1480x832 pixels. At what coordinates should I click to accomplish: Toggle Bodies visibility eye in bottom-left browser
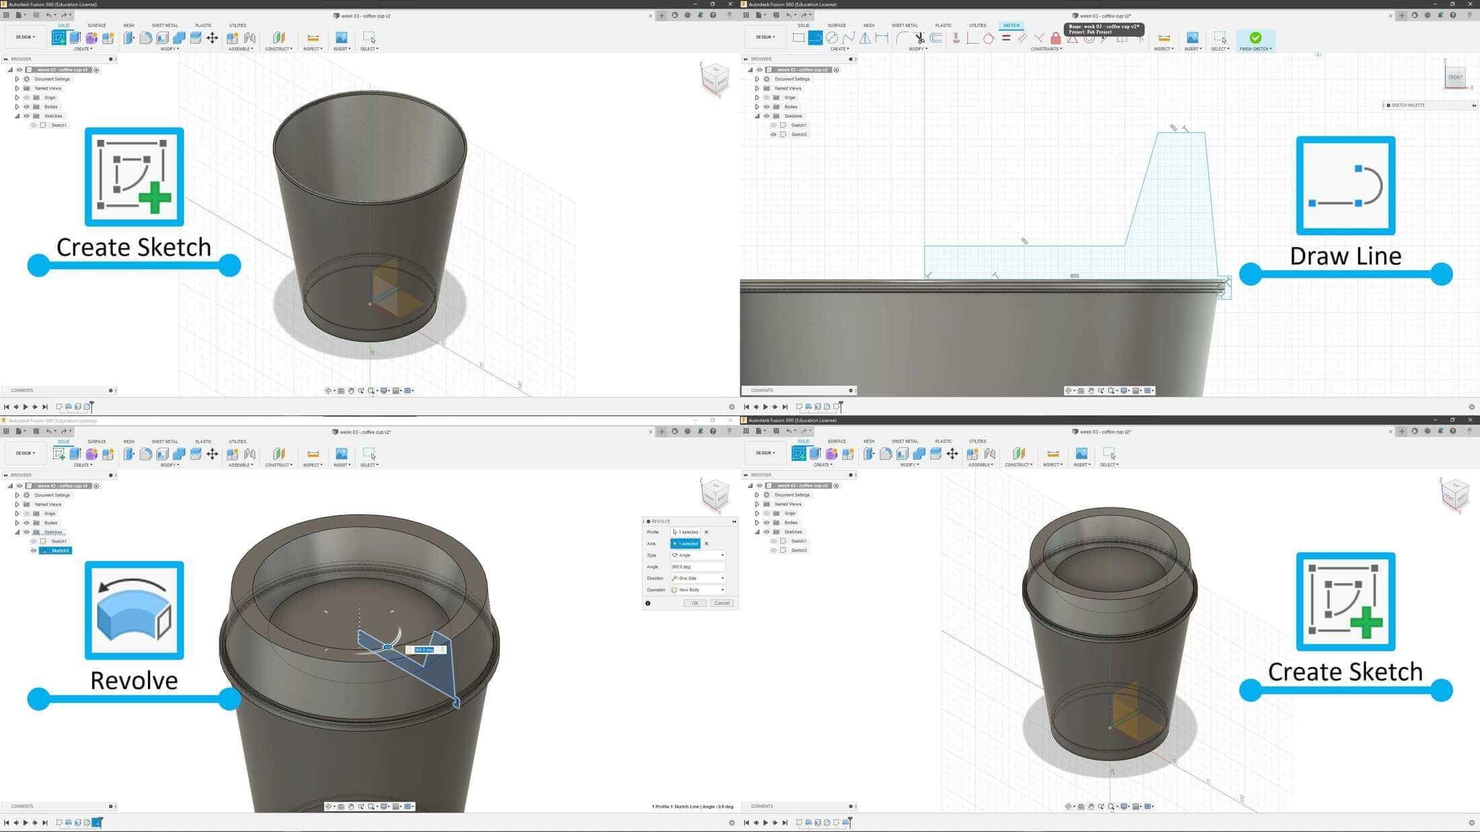27,523
